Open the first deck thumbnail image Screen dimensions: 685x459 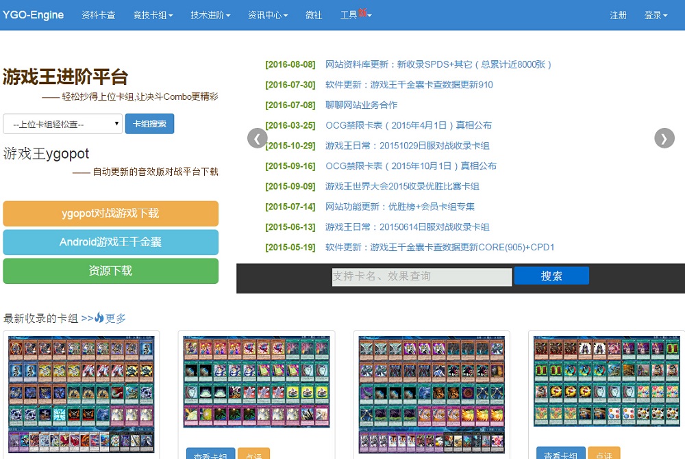pyautogui.click(x=82, y=395)
